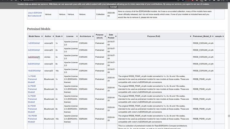The height and width of the screenshot is (129, 230).
Task: Open the 16x PSNR Pretrained Model link
Action: pos(32,119)
